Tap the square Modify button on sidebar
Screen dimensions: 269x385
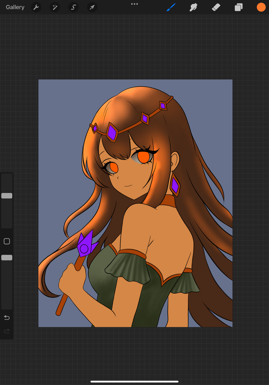tap(7, 241)
